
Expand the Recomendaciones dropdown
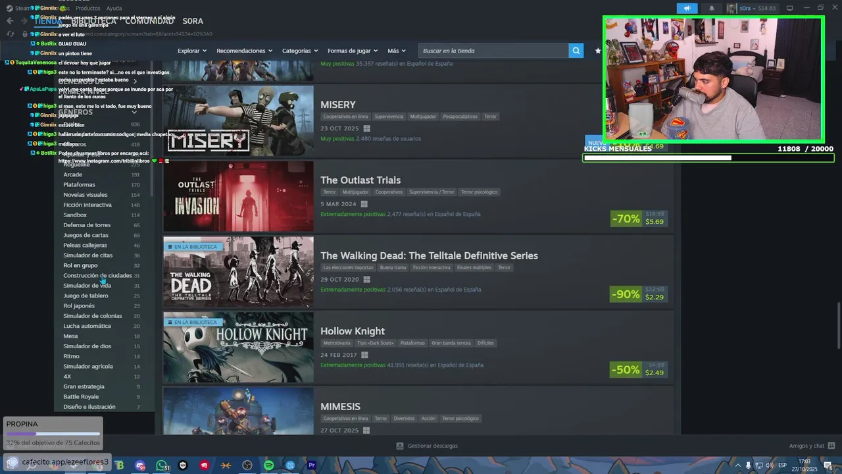point(245,51)
